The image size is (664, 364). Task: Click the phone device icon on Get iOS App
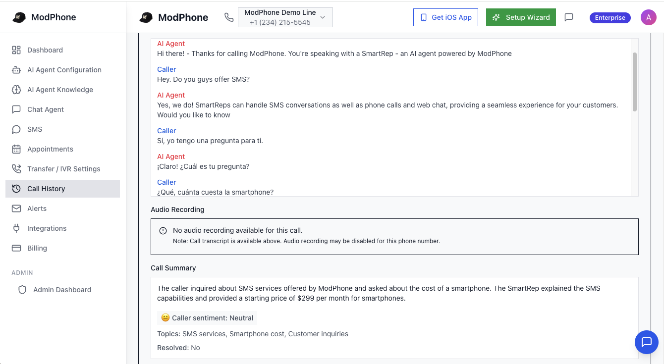point(424,17)
